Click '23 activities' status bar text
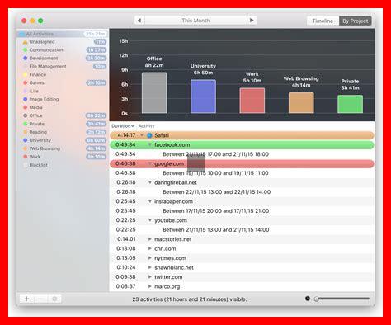Viewport: 391px width, 325px height. click(189, 299)
